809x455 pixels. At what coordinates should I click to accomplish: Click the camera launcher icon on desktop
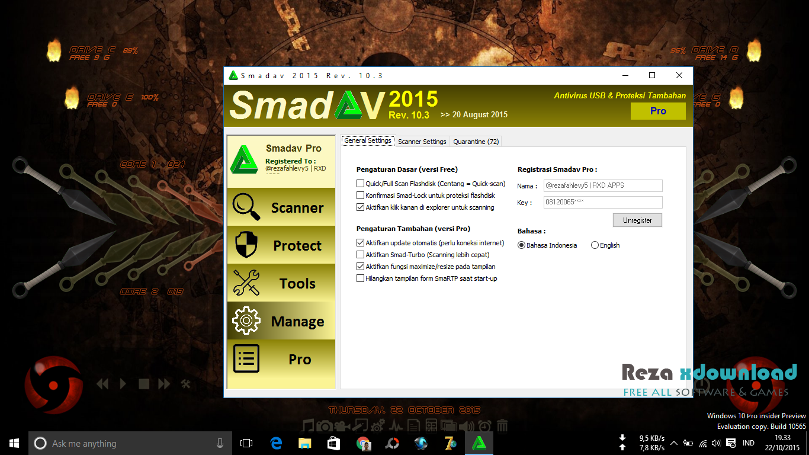tap(324, 425)
